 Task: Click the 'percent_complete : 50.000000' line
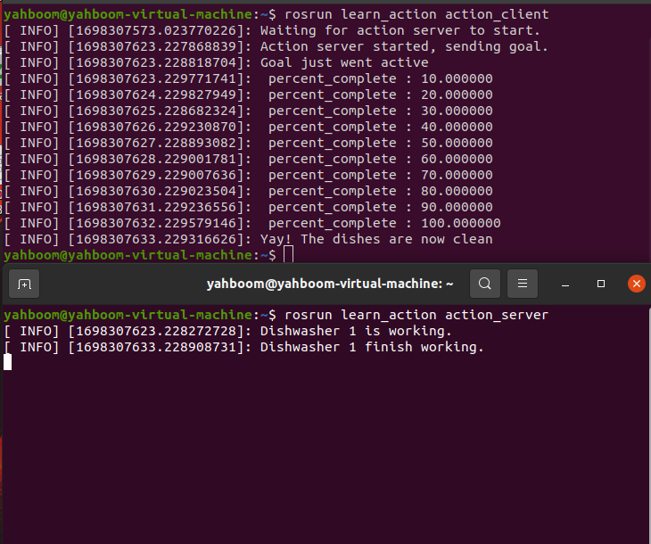(248, 143)
